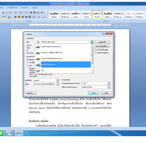Click the ตัวเลือก Options button
146x142 pixels.
tap(31, 93)
